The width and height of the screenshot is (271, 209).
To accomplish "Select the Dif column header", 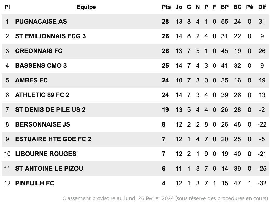I will tap(262, 7).
